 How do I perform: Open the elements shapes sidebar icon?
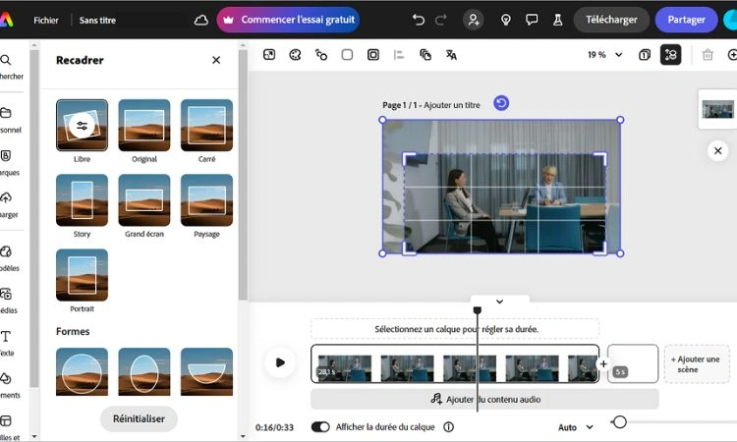pos(6,378)
